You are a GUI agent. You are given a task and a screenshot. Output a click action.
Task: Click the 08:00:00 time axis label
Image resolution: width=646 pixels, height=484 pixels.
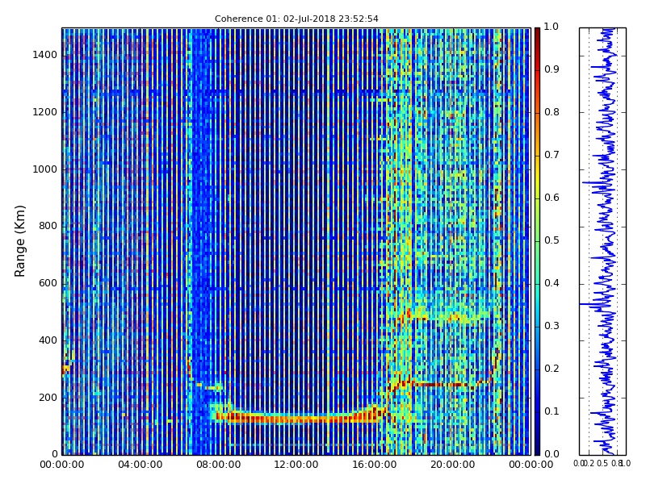coord(218,465)
